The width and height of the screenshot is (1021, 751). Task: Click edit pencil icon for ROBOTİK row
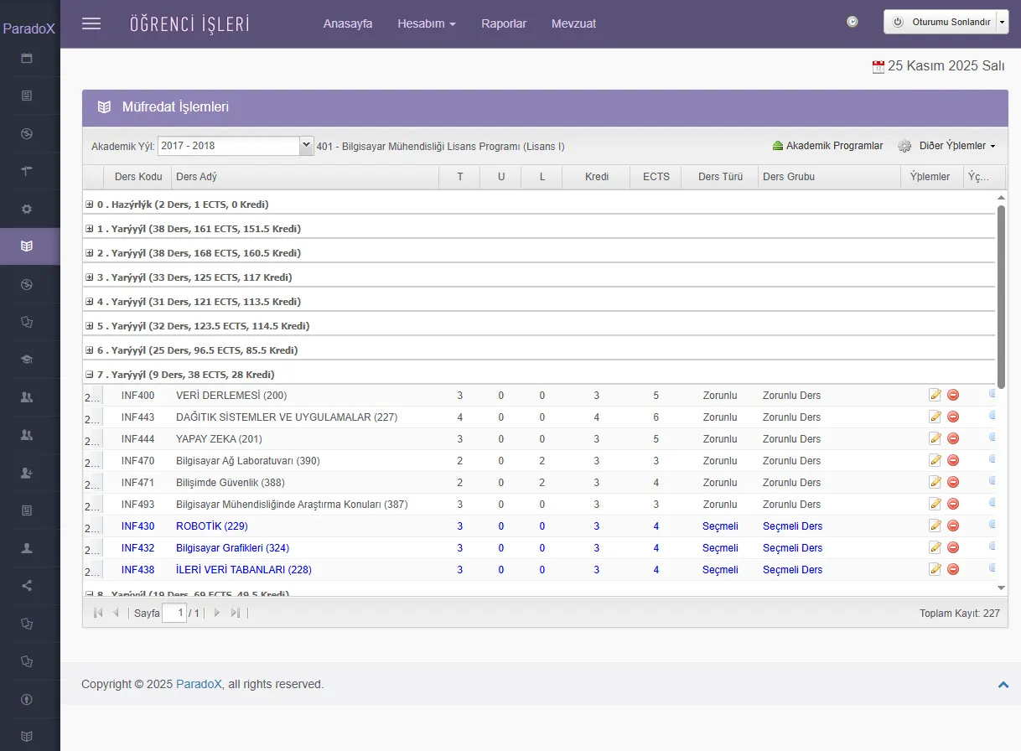[935, 526]
